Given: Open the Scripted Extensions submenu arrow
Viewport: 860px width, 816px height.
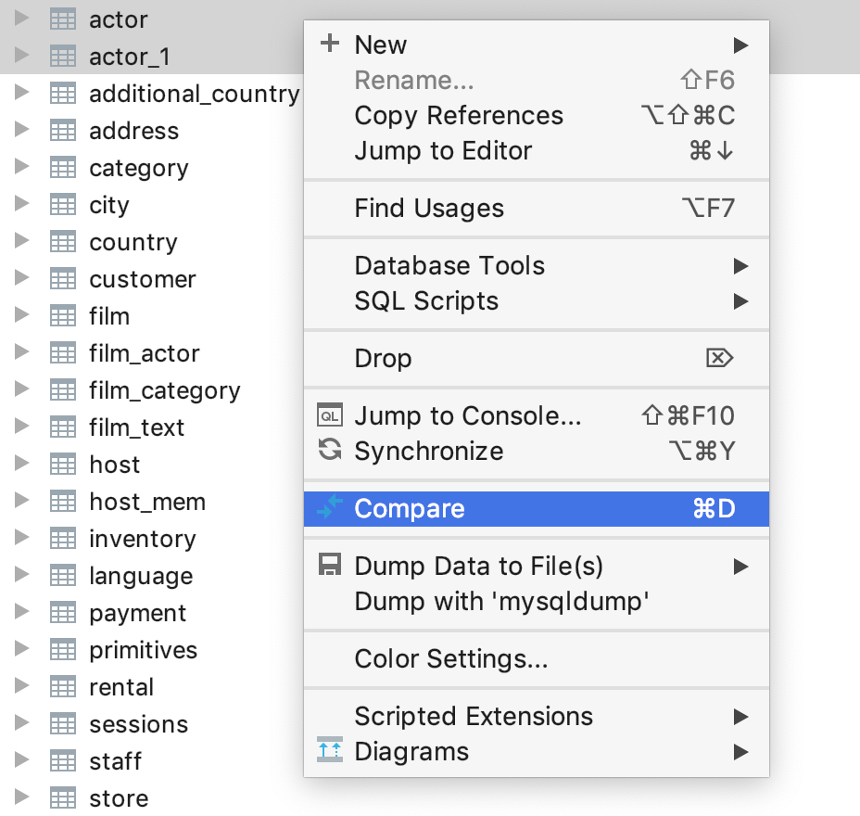Looking at the screenshot, I should (x=741, y=717).
